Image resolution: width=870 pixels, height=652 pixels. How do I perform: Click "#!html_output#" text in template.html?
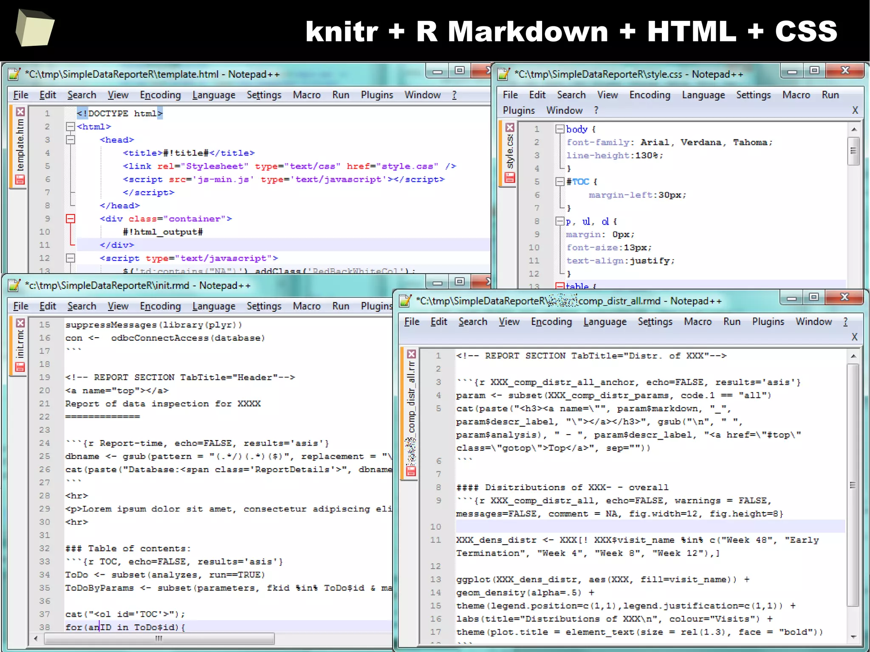(163, 232)
